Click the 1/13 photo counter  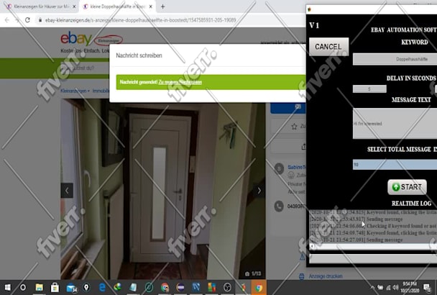pos(253,273)
